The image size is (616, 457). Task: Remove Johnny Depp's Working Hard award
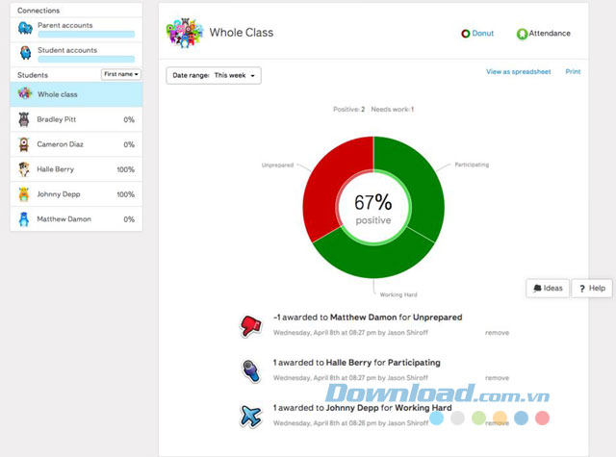(x=497, y=423)
